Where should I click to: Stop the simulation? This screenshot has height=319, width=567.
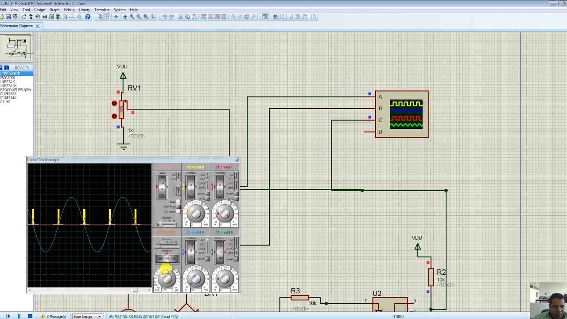tap(30, 316)
